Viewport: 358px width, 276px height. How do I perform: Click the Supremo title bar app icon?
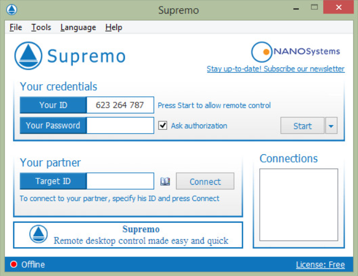pos(11,10)
